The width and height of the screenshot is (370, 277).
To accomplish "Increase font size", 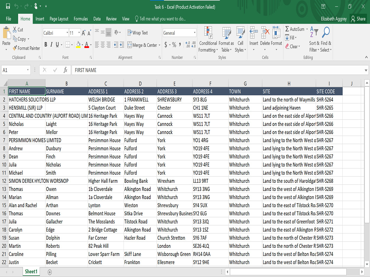I will point(83,33).
